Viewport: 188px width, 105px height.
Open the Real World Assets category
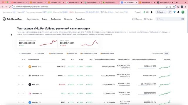coord(107,53)
